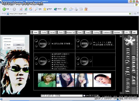Image resolution: width=139 pixels, height=101 pixels.
Task: Print the page with the printer icon
Action: 76,9
